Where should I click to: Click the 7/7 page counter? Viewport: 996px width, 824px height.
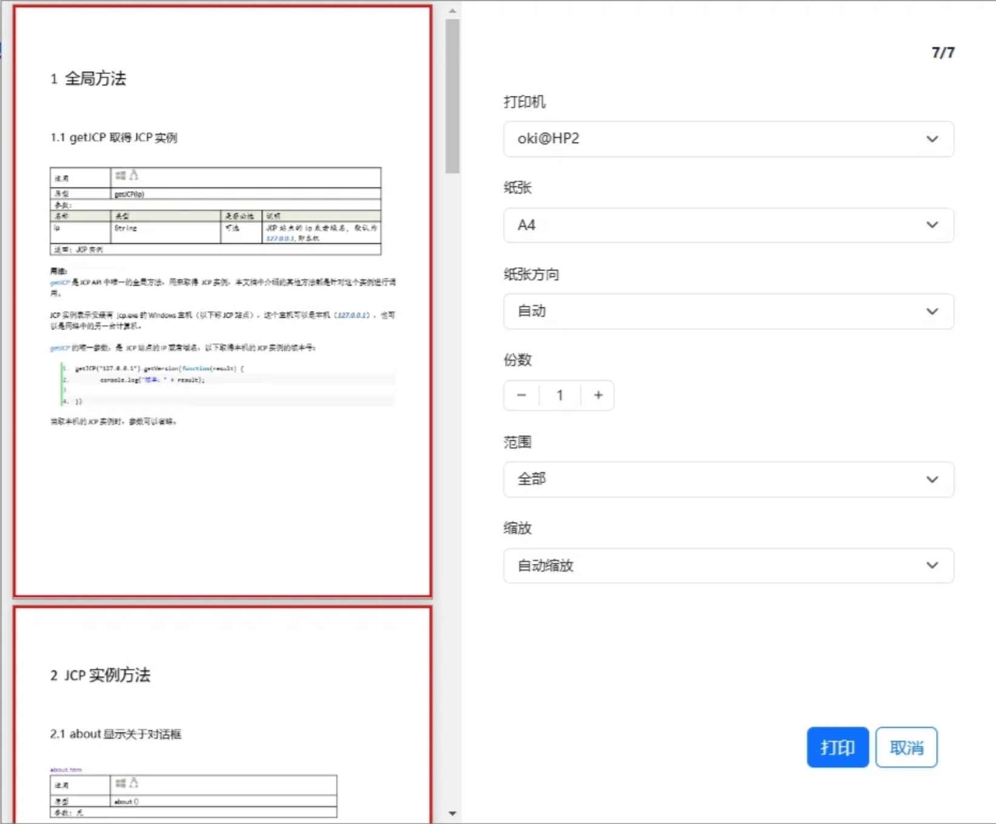tap(943, 53)
